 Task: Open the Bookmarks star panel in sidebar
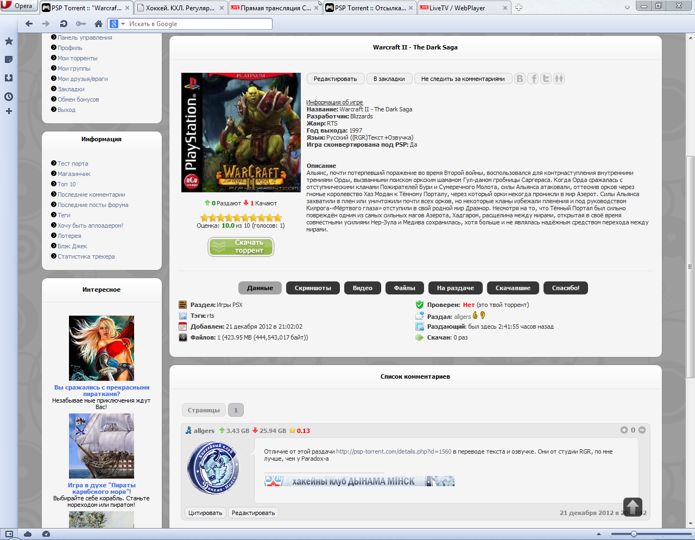click(9, 41)
